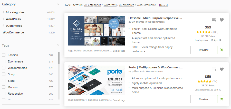This screenshot has width=231, height=109.
Task: Click the tags list scrollbar
Action: (x=59, y=58)
